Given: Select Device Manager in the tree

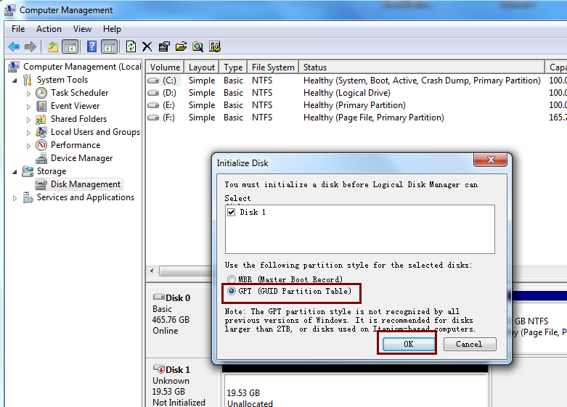Looking at the screenshot, I should click(81, 158).
